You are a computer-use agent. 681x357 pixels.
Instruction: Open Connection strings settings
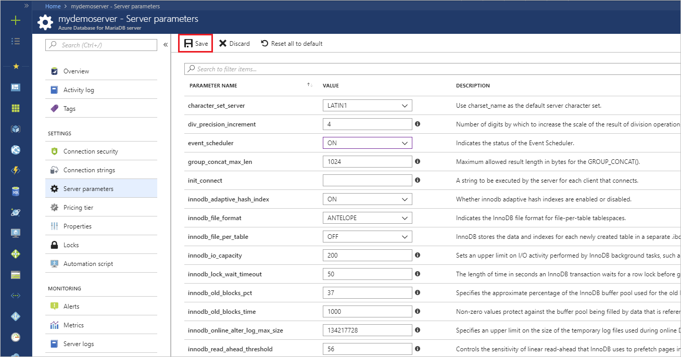pos(101,170)
